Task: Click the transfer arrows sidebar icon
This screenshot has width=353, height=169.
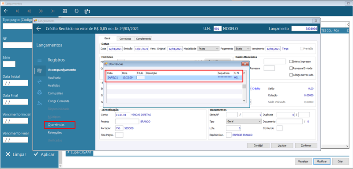Action: point(39,82)
